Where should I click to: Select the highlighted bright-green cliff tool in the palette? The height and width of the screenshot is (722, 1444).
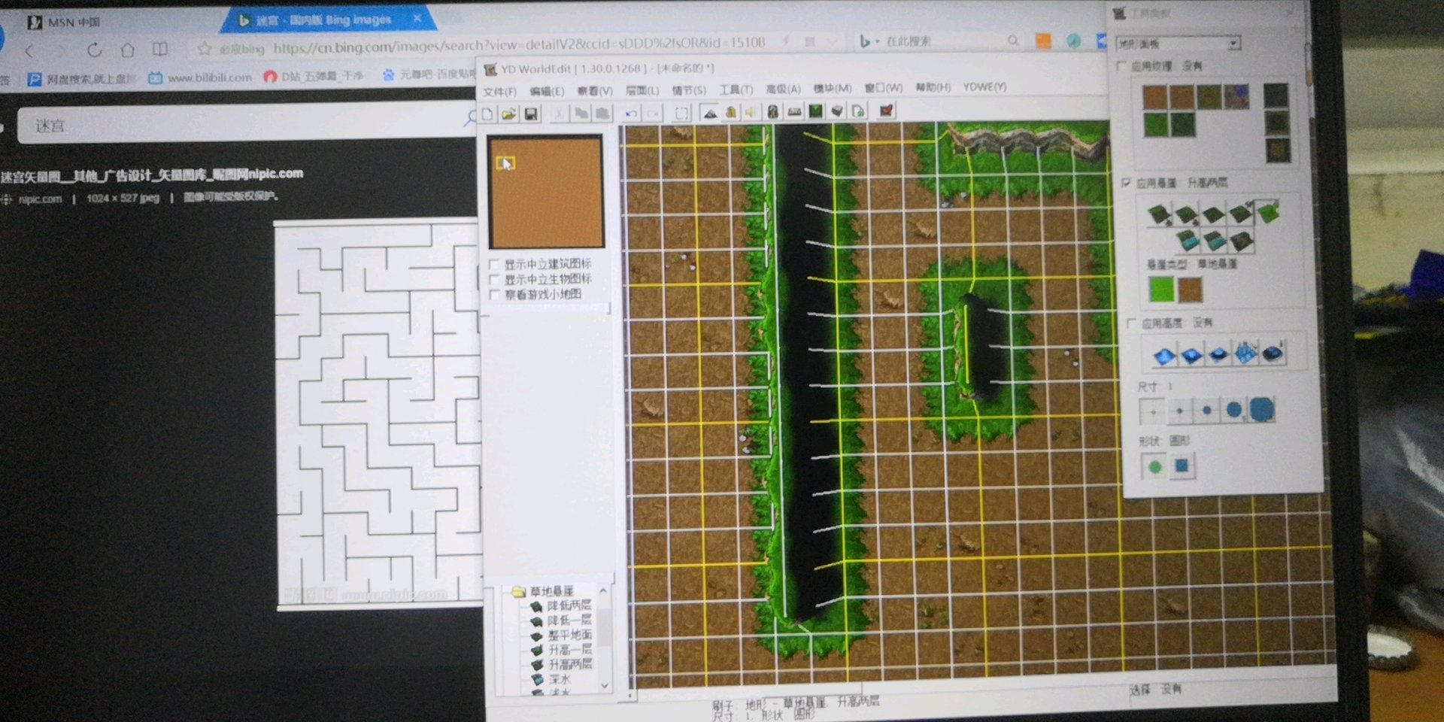(x=1268, y=212)
